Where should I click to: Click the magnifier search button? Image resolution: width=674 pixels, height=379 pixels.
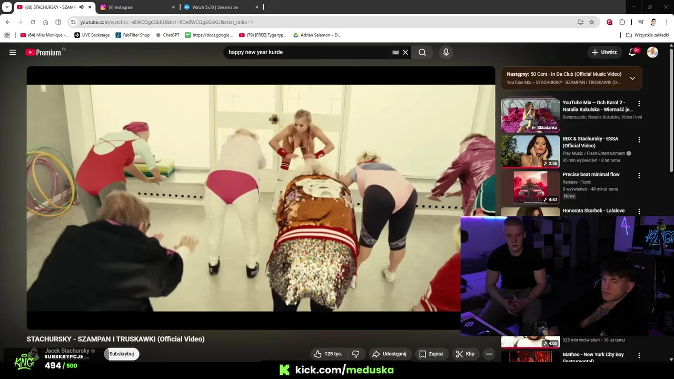[x=422, y=52]
